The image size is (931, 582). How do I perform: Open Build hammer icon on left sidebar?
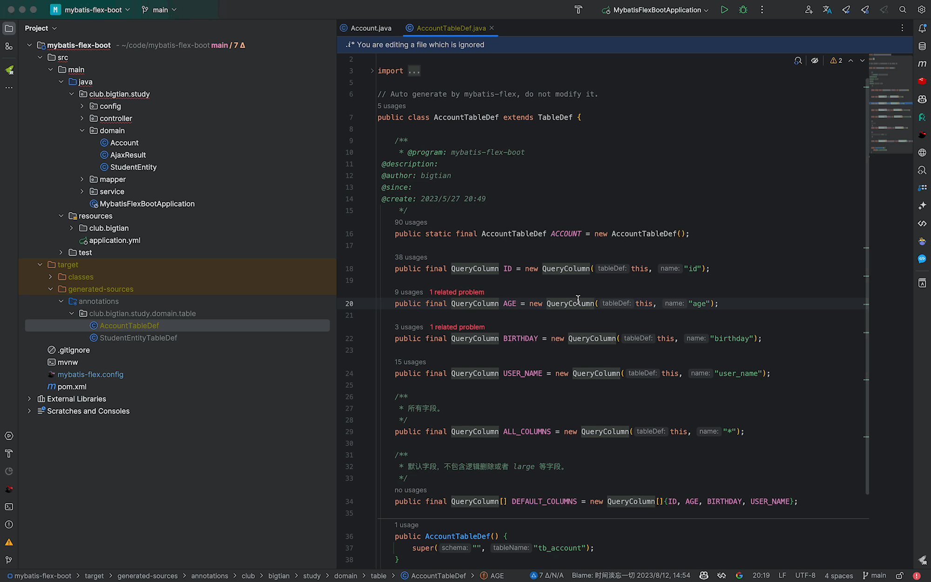(9, 453)
